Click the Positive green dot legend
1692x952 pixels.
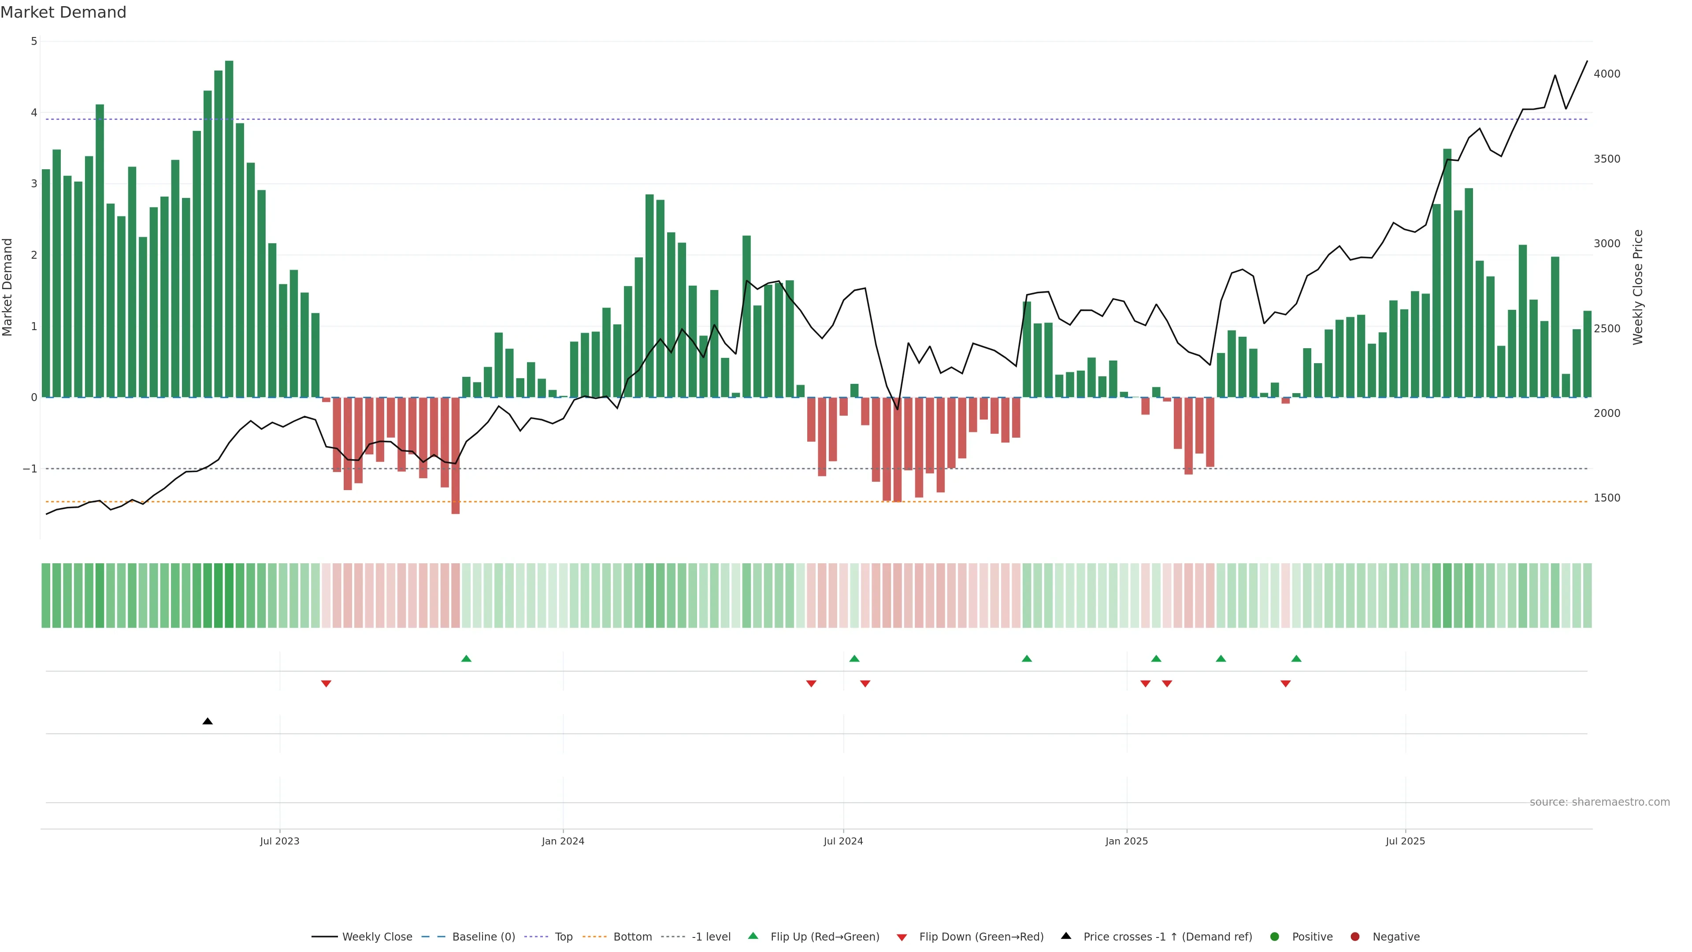[1275, 937]
